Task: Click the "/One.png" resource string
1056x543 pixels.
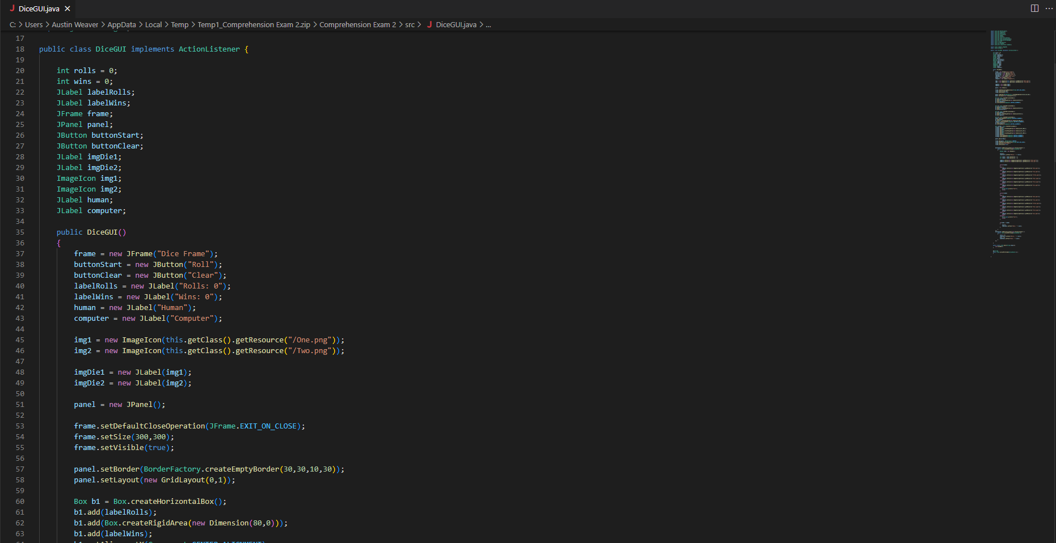Action: [310, 340]
